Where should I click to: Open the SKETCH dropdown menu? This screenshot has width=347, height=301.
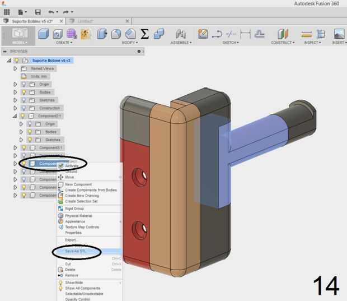click(231, 43)
